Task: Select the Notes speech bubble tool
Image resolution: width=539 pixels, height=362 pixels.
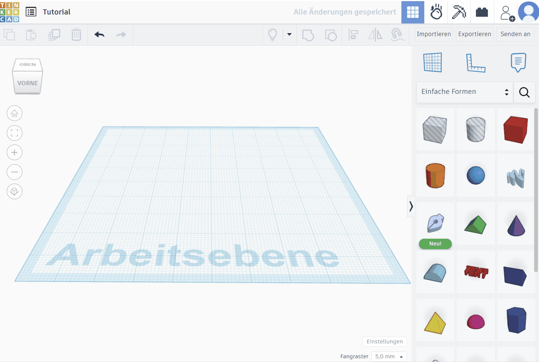Action: 518,62
